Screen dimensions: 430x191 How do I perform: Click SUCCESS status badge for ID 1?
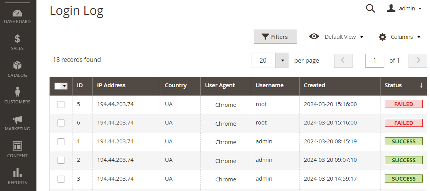(x=404, y=141)
